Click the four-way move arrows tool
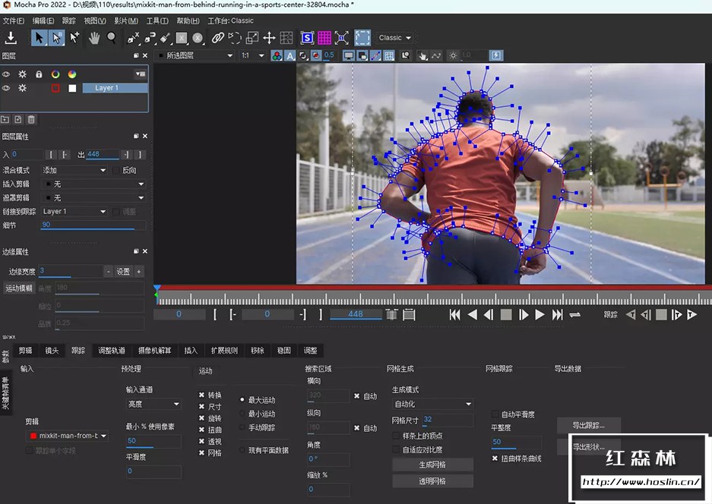712x504 pixels. tap(269, 37)
